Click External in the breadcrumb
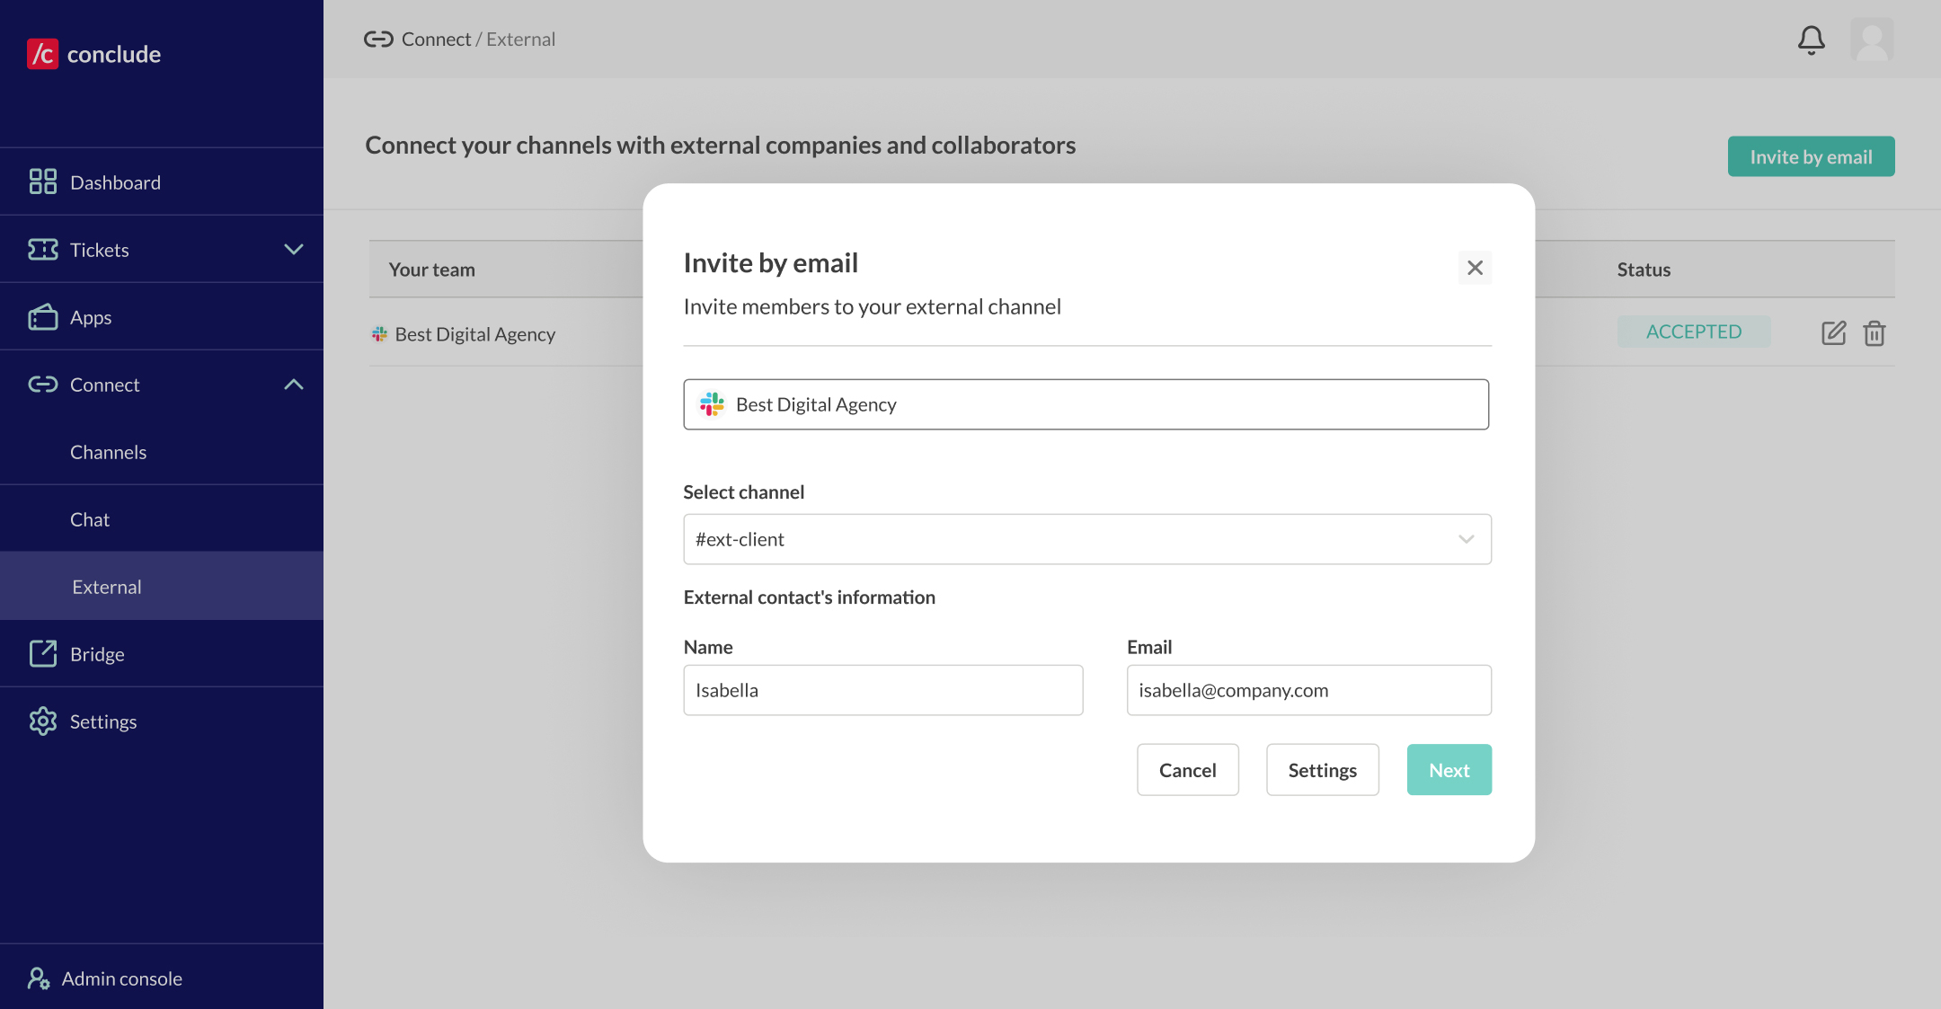 coord(520,40)
